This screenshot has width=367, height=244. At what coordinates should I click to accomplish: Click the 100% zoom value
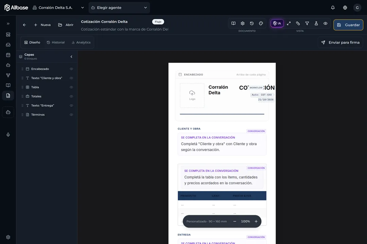click(245, 221)
